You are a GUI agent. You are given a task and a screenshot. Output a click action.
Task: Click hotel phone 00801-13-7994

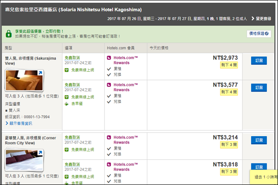(36, 117)
